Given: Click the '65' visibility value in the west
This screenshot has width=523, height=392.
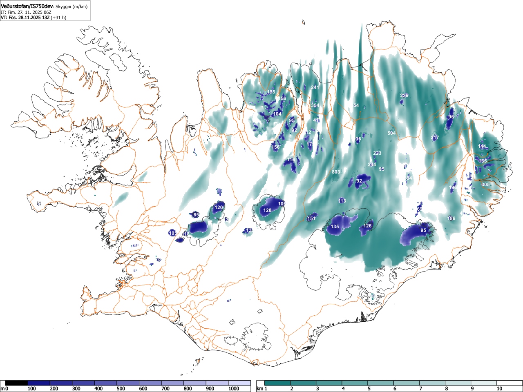Looking at the screenshot, I should click(196, 215).
